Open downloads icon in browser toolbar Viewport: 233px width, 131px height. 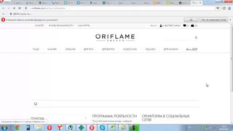pos(224,8)
